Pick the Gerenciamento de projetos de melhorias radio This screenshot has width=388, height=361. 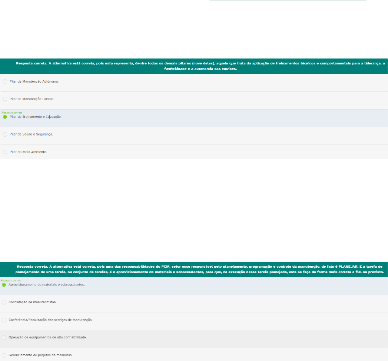(4, 355)
